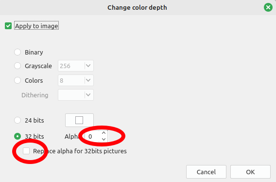This screenshot has width=276, height=182.
Task: Choose the Colors radio option
Action: (17, 80)
